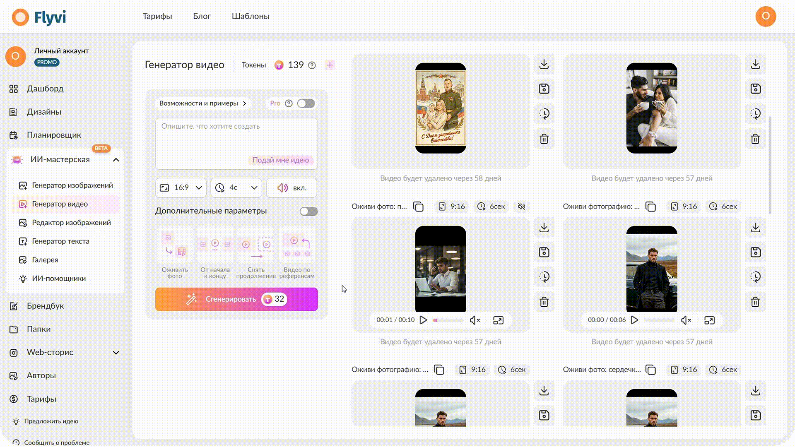
Task: Open the tokens help question mark
Action: coord(312,65)
